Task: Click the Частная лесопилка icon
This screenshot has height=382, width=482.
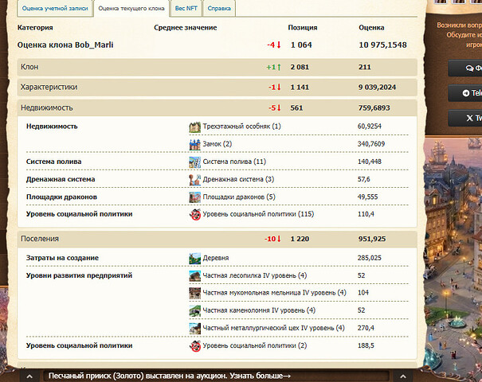Action: point(194,275)
